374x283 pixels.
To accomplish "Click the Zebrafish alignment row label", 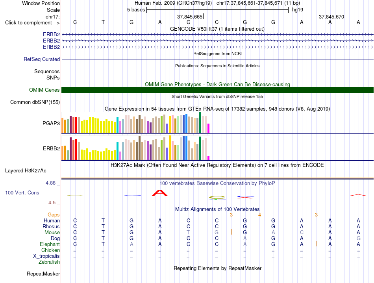I will pyautogui.click(x=49, y=262).
